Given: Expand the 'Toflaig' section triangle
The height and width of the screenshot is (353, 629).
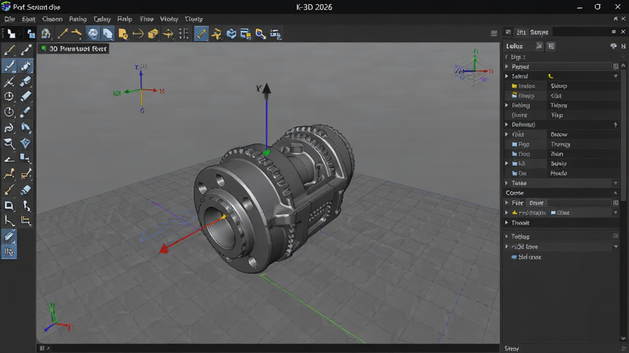Looking at the screenshot, I should coord(507,236).
